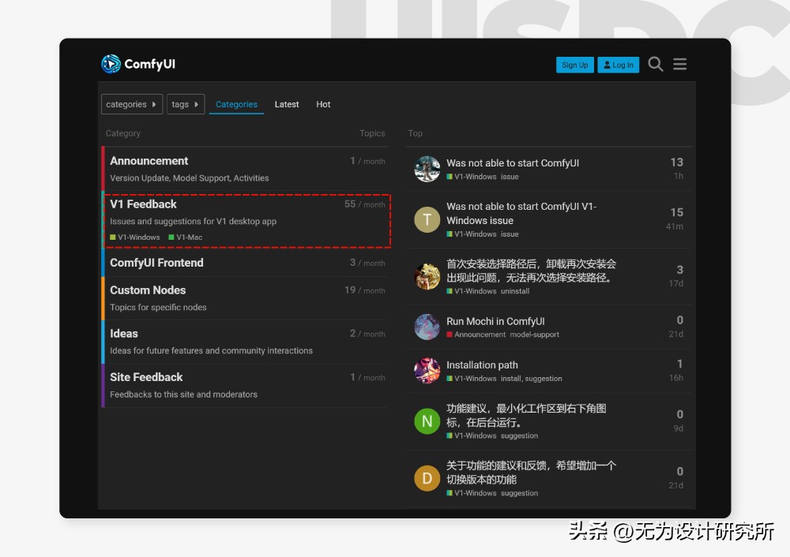Open topic starting with '功能建议，最小化工作区'
Image resolution: width=790 pixels, height=557 pixels.
point(526,415)
